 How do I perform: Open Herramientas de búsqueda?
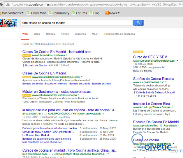pos(119,34)
